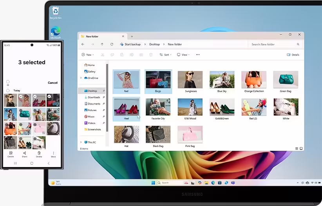This screenshot has height=206, width=322.
Task: Open Microsoft Store from taskbar
Action: point(219,183)
